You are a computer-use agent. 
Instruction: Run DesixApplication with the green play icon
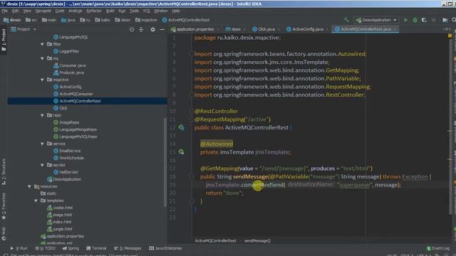click(405, 20)
